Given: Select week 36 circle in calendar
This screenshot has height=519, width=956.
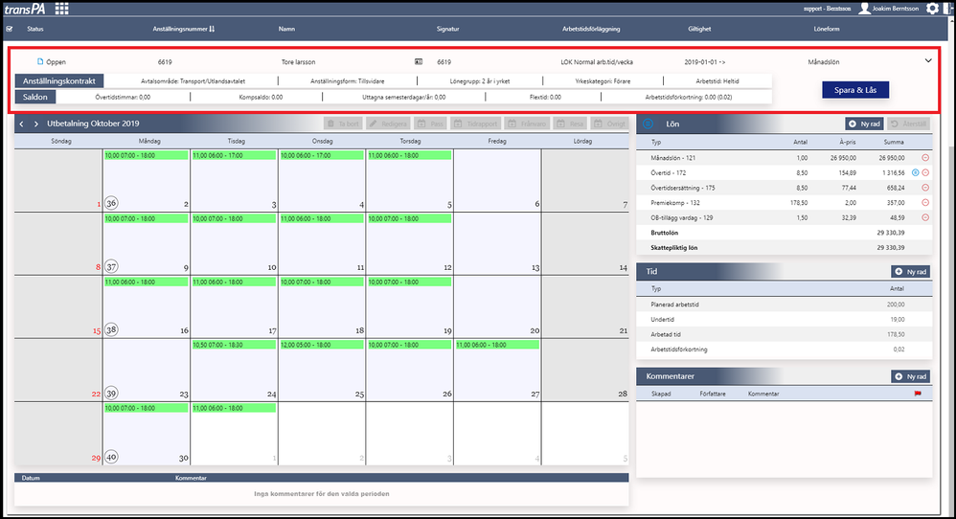Looking at the screenshot, I should (111, 203).
